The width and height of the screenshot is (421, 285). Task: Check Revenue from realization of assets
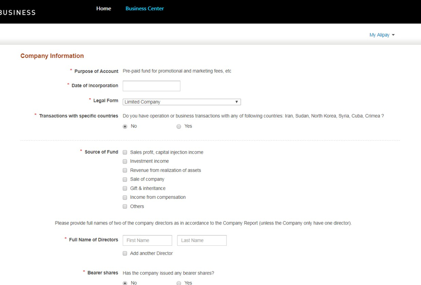tap(125, 171)
